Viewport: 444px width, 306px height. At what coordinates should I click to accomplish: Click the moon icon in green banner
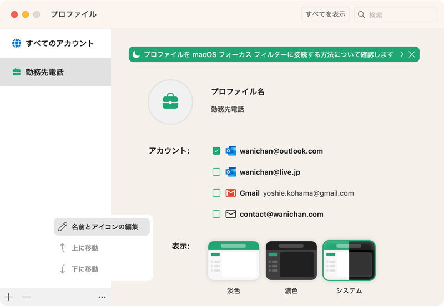point(136,54)
